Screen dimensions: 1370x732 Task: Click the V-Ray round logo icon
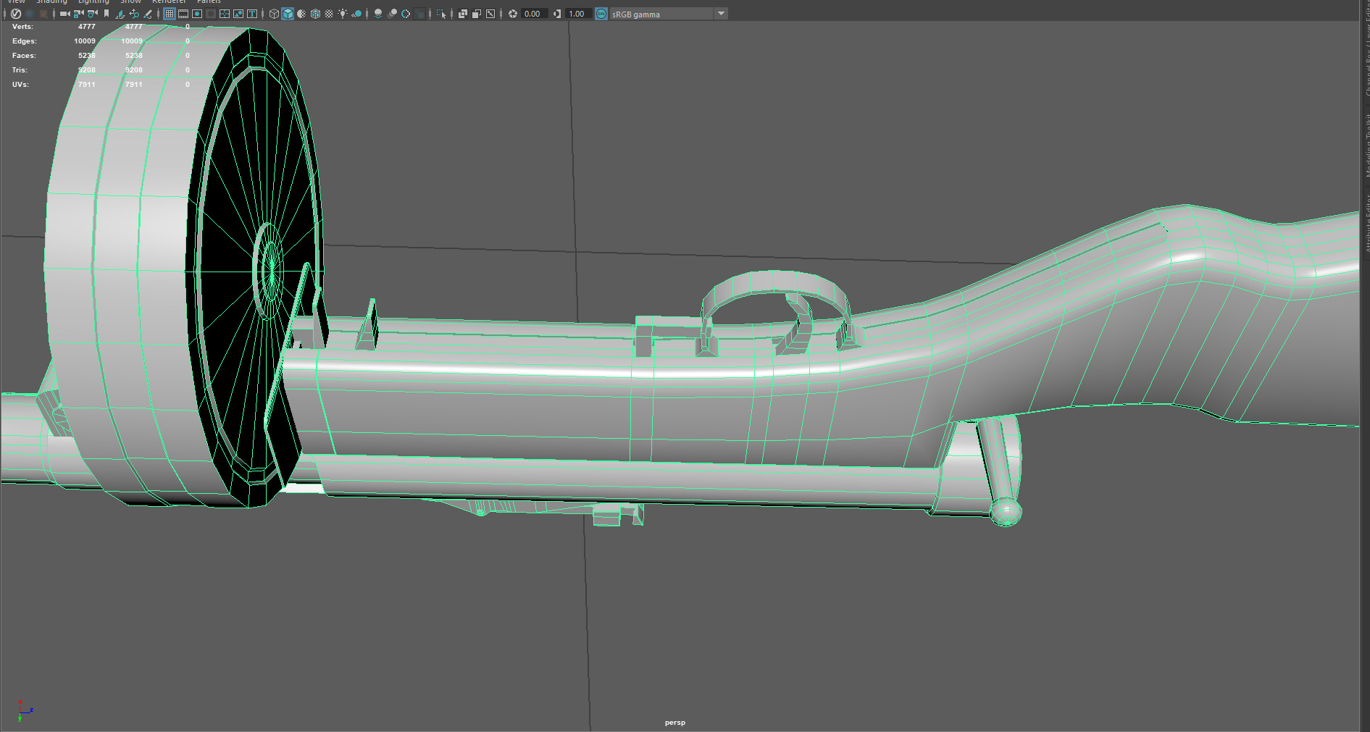click(16, 14)
